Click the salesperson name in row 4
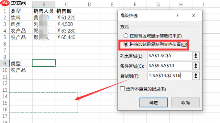This screenshot has width=220, height=123. tap(44, 31)
